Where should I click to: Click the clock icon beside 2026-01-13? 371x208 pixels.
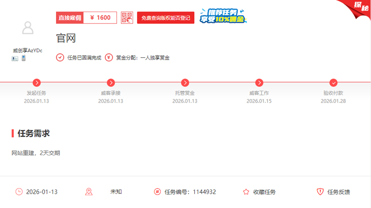[19, 192]
